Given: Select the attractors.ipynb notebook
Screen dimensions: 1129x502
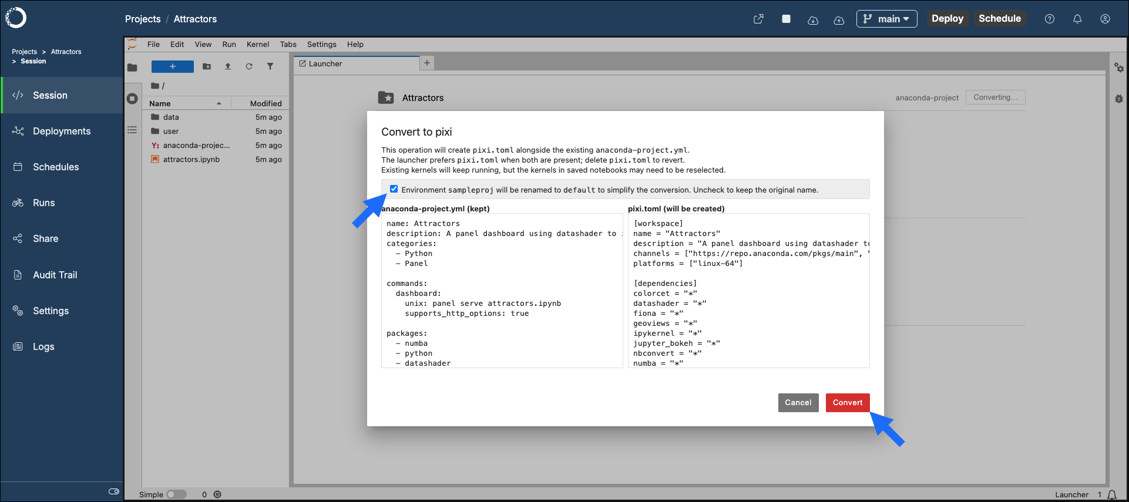Looking at the screenshot, I should pos(216,160).
